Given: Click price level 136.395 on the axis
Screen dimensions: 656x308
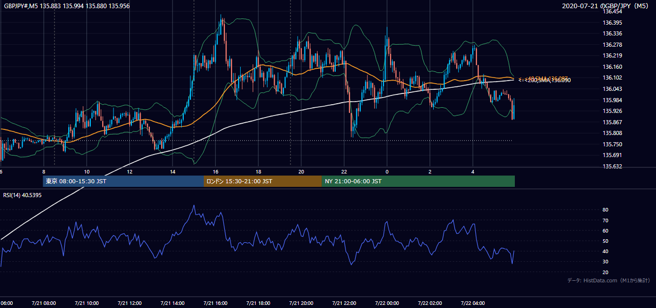Looking at the screenshot, I should pyautogui.click(x=612, y=23).
